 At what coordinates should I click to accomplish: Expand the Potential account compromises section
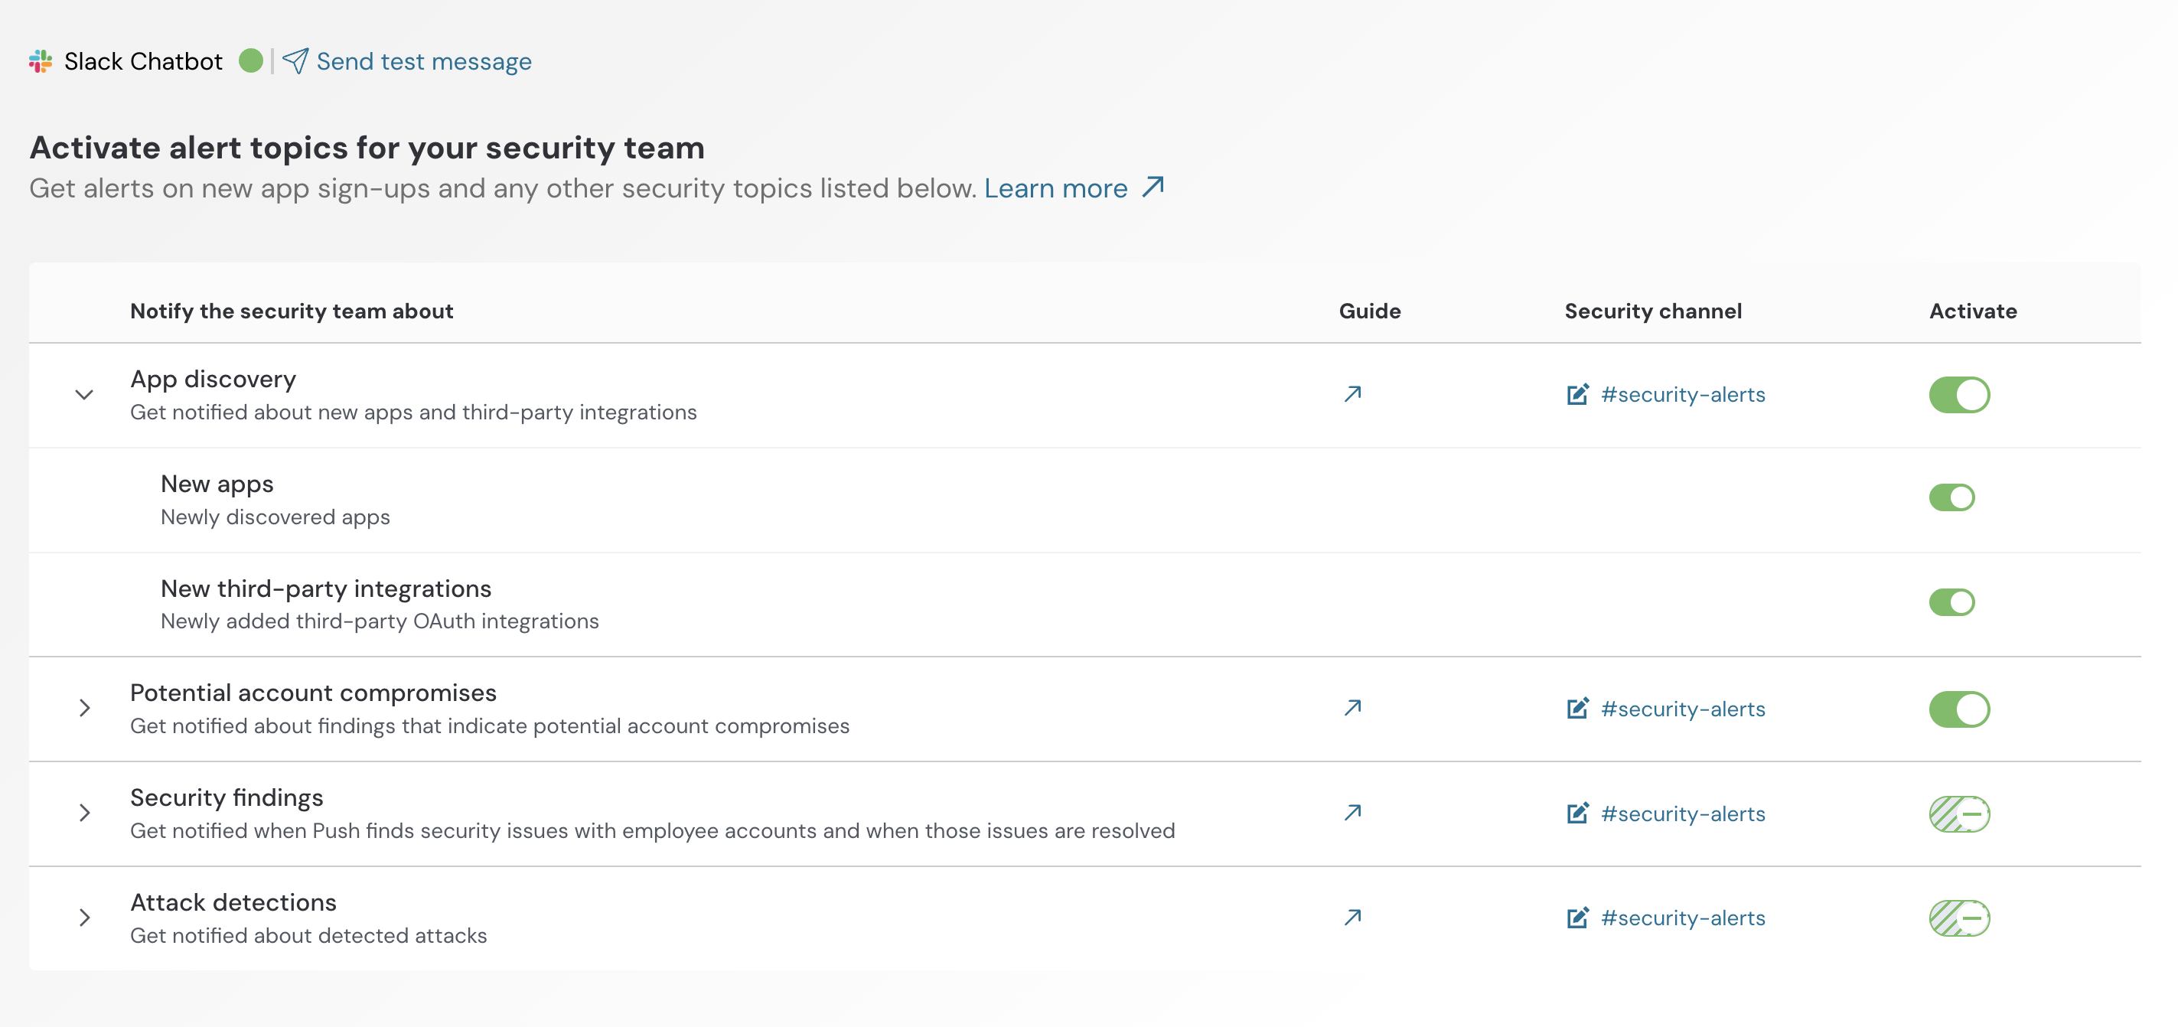click(83, 709)
